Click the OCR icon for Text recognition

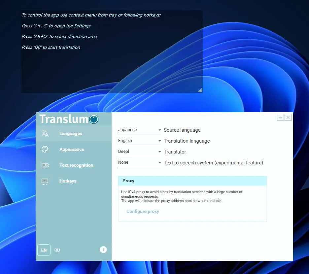point(45,165)
